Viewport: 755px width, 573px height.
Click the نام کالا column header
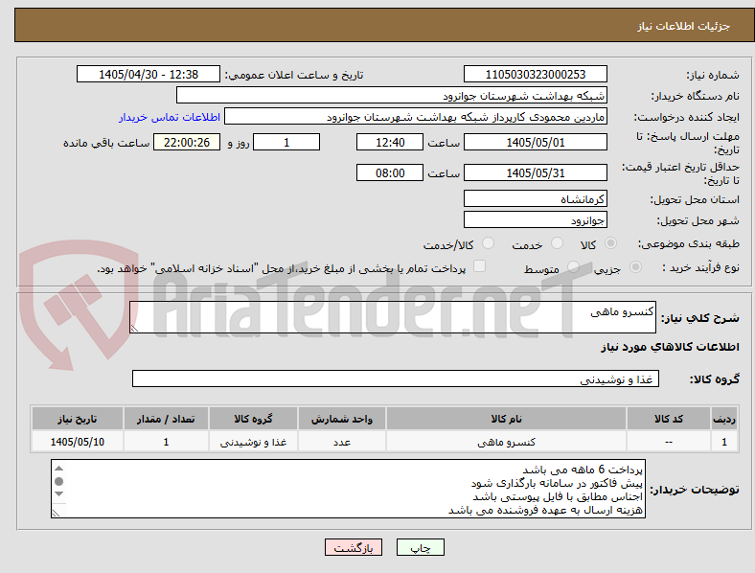pos(506,419)
